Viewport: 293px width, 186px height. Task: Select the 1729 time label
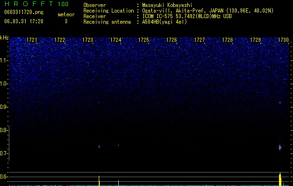(255, 40)
